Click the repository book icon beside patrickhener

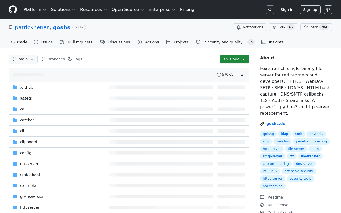click(x=11, y=27)
